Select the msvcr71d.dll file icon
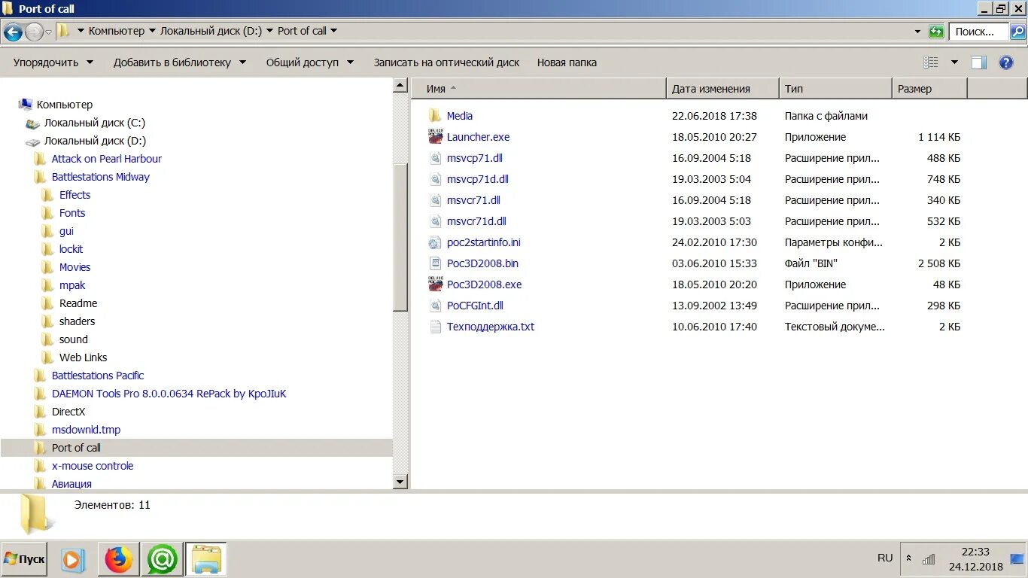 [x=435, y=221]
